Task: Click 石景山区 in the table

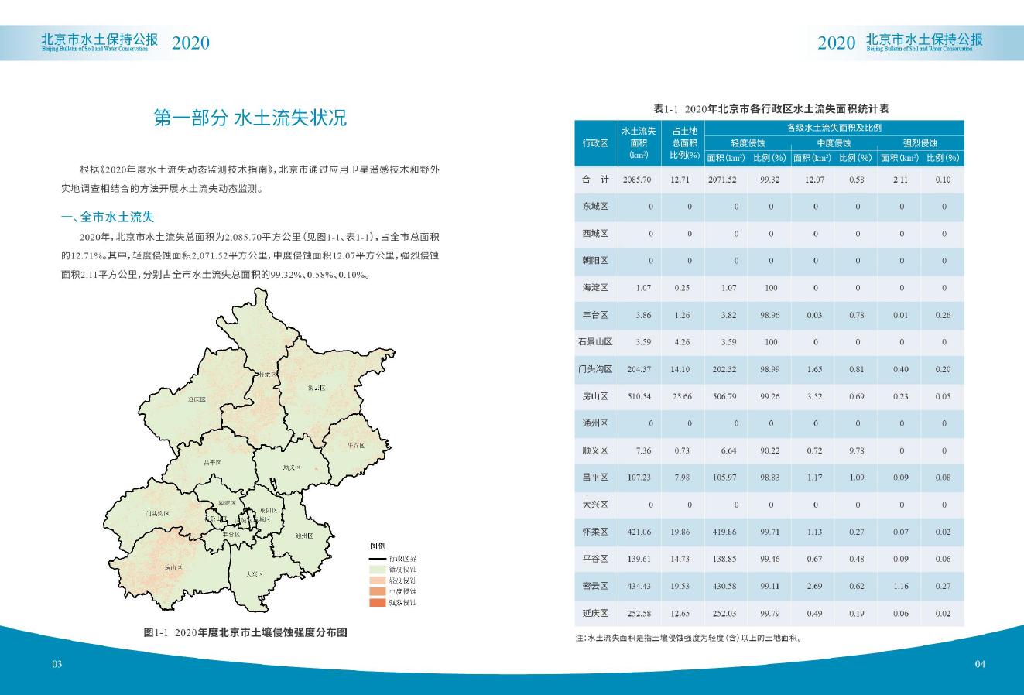Action: pos(595,342)
